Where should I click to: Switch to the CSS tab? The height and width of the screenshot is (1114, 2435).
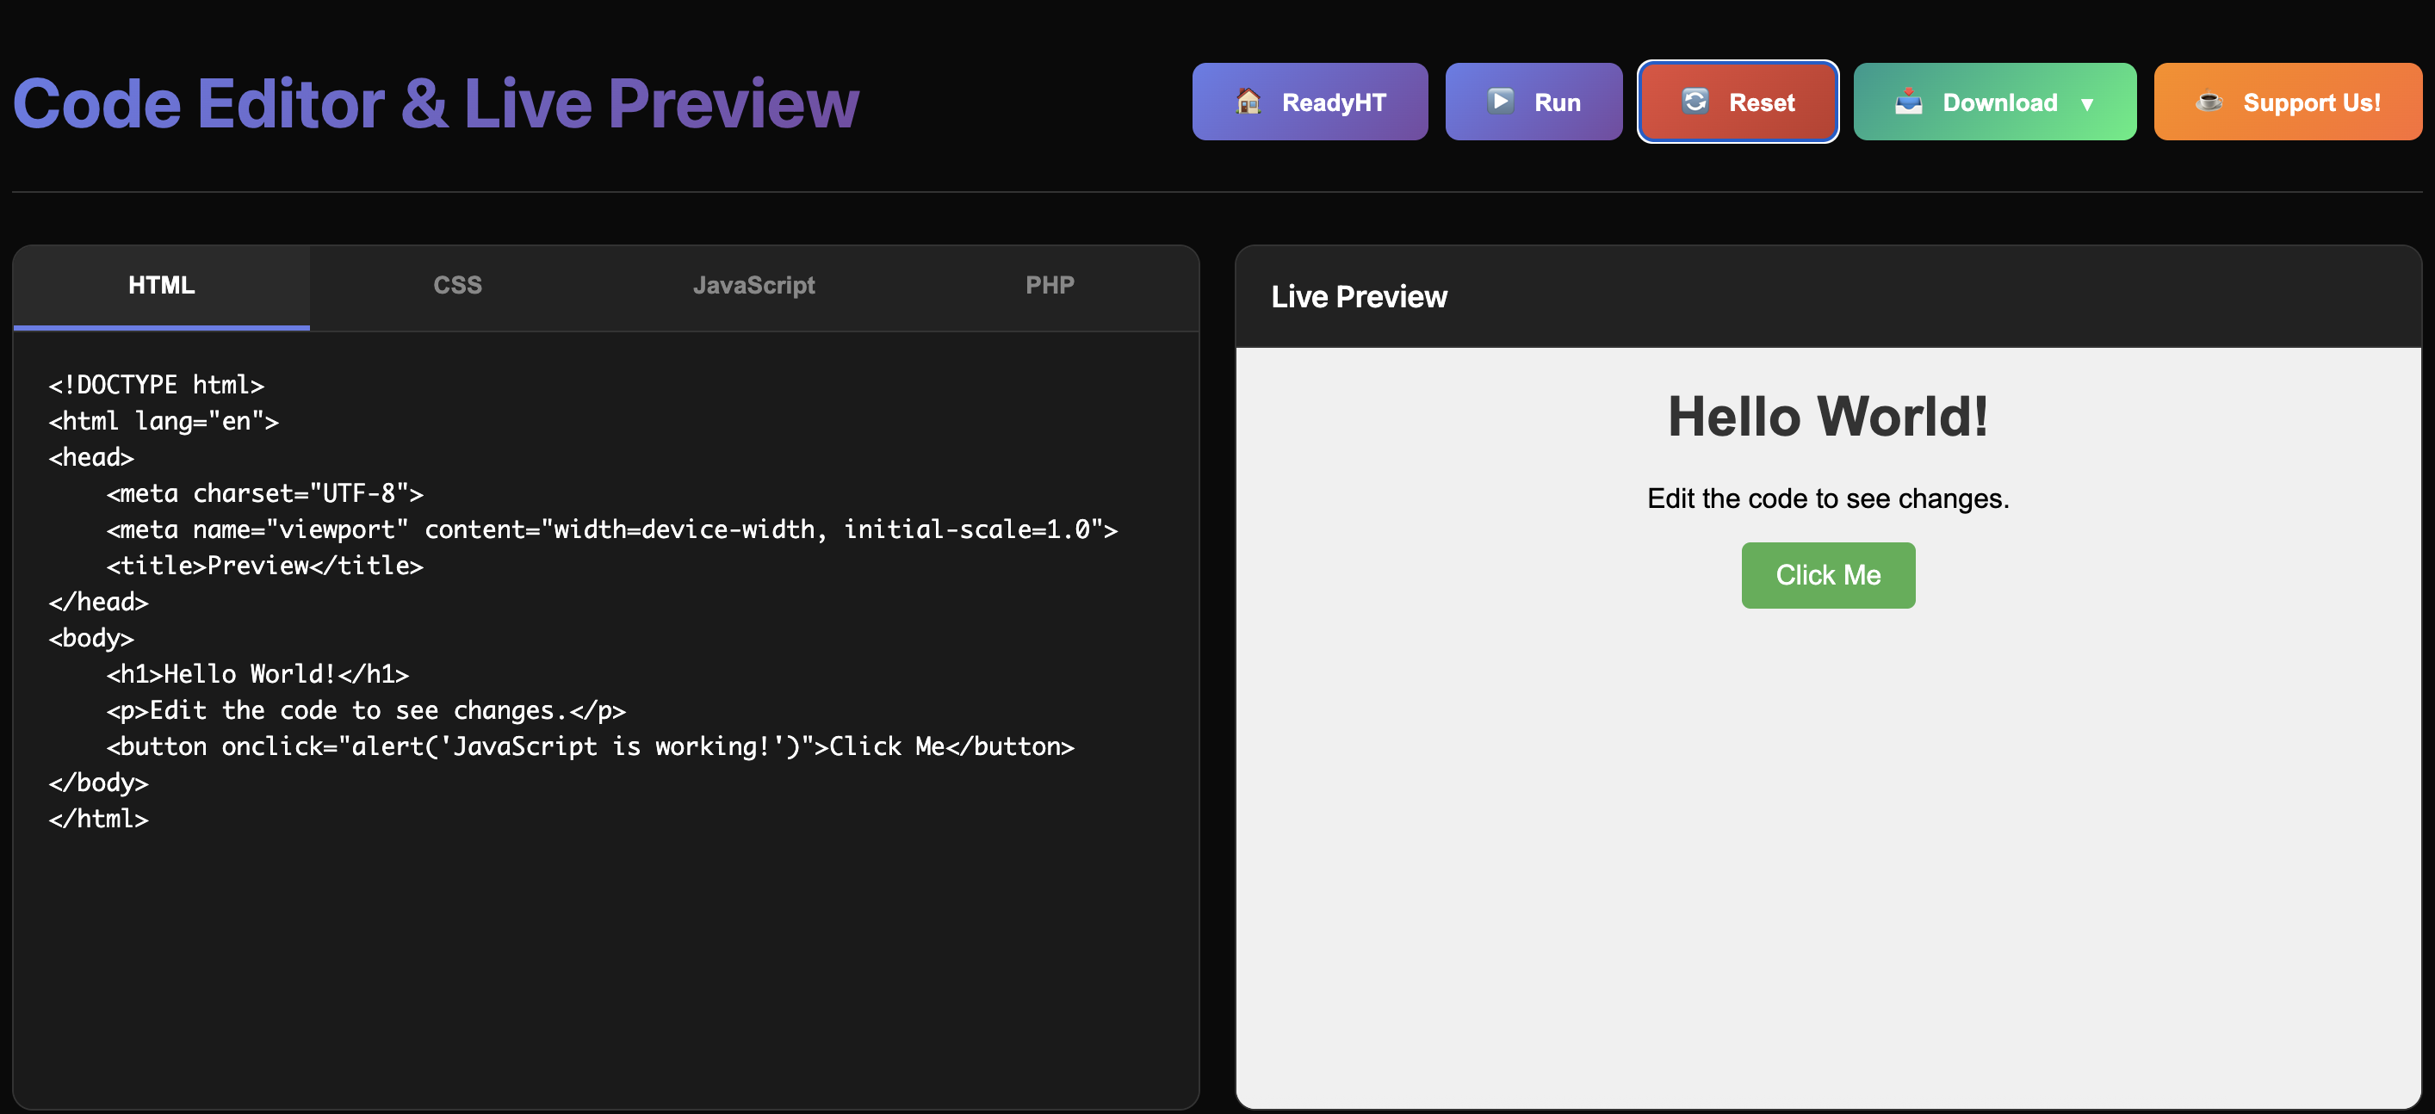point(457,287)
